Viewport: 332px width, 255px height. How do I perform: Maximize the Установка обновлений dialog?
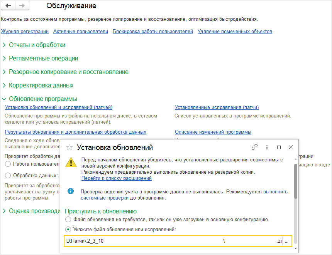pos(279,147)
